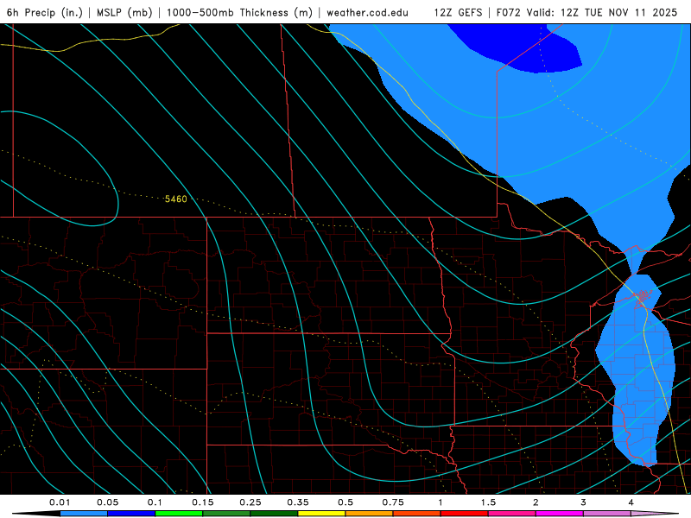Screen dimensions: 691x518
Task: Click the '0.35' scale value
Action: click(298, 502)
